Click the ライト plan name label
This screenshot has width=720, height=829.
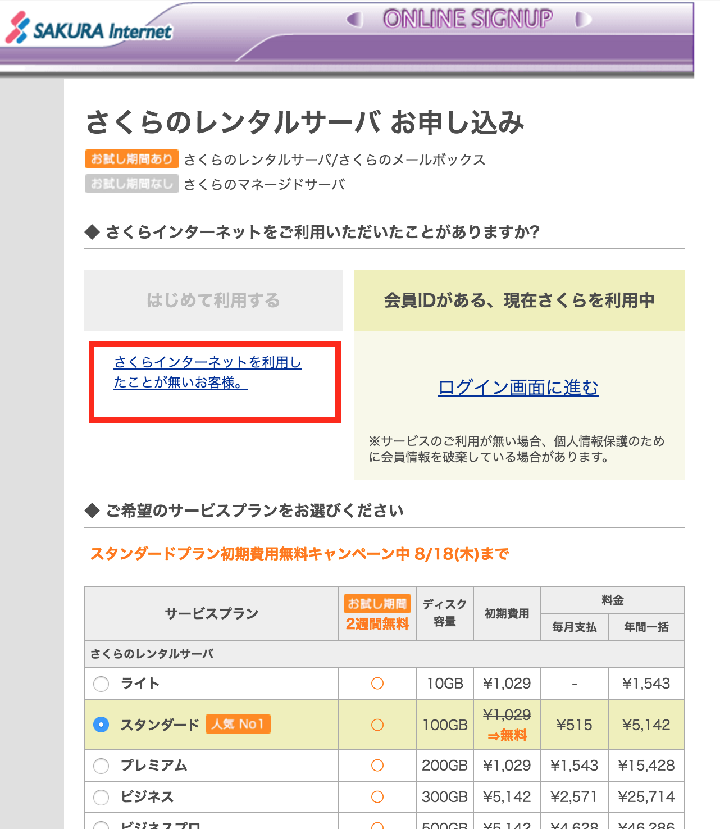[140, 684]
